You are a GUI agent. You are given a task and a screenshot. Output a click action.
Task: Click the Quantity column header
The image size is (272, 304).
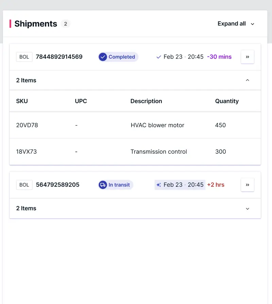click(227, 101)
